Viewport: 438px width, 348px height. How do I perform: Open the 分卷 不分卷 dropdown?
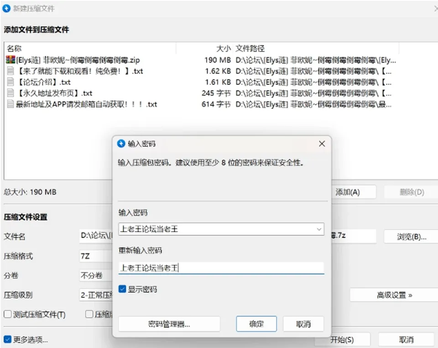coord(96,275)
